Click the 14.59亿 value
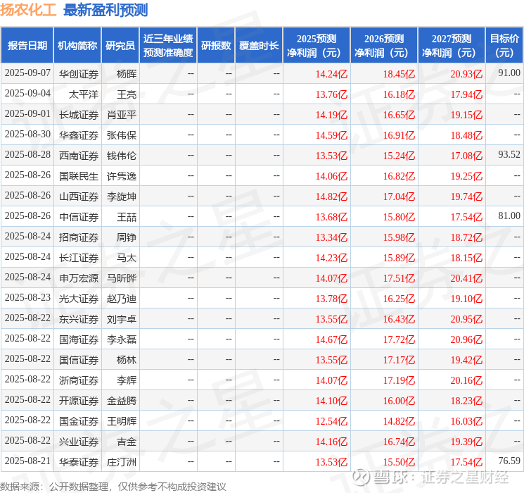The image size is (524, 493). (331, 135)
